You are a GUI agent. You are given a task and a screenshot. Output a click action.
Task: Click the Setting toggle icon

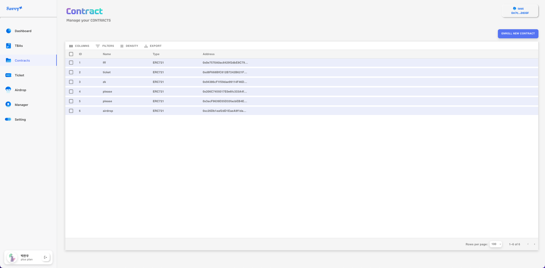point(8,120)
